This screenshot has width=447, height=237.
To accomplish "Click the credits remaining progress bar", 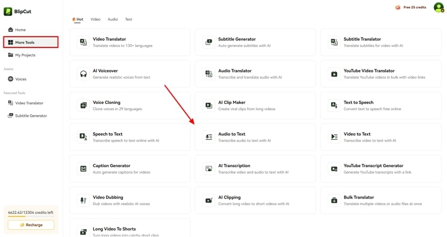I will pos(31,216).
